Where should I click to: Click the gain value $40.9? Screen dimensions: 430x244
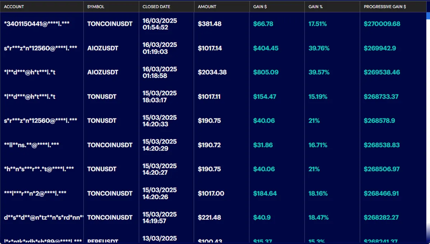point(262,217)
